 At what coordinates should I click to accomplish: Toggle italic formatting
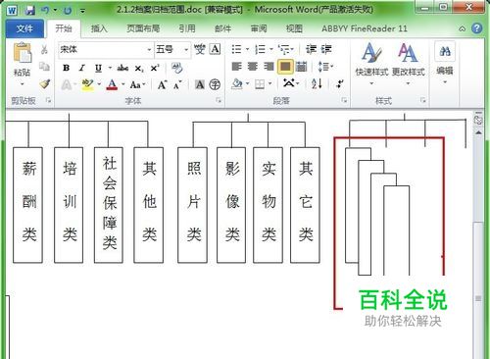[82, 68]
